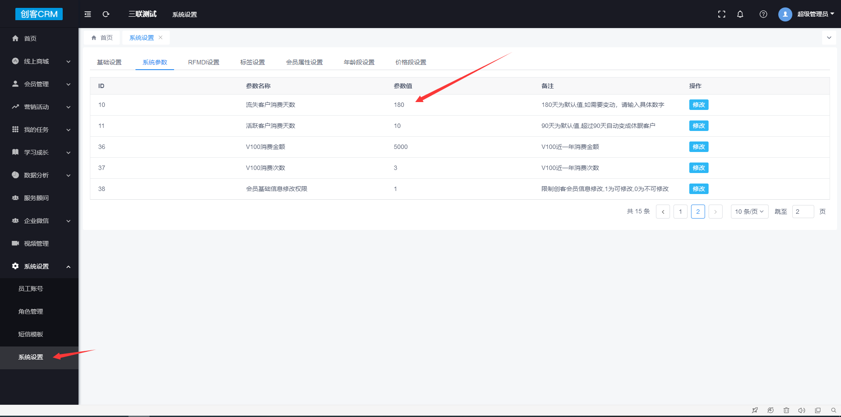The height and width of the screenshot is (417, 841).
Task: Click the previous page arrow
Action: point(663,212)
